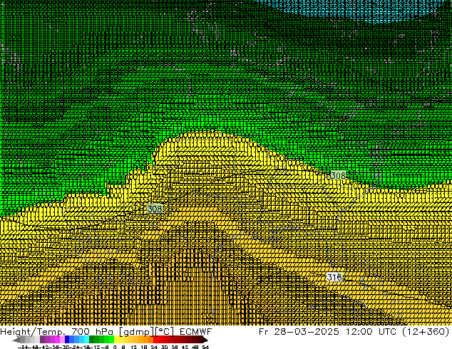Click the '12:00 UTC' time text
452x349 pixels.
(373, 332)
